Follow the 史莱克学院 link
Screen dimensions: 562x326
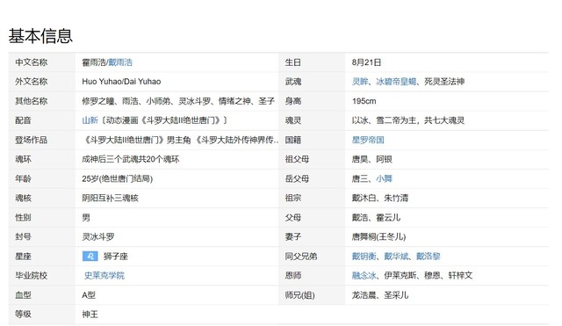click(104, 275)
